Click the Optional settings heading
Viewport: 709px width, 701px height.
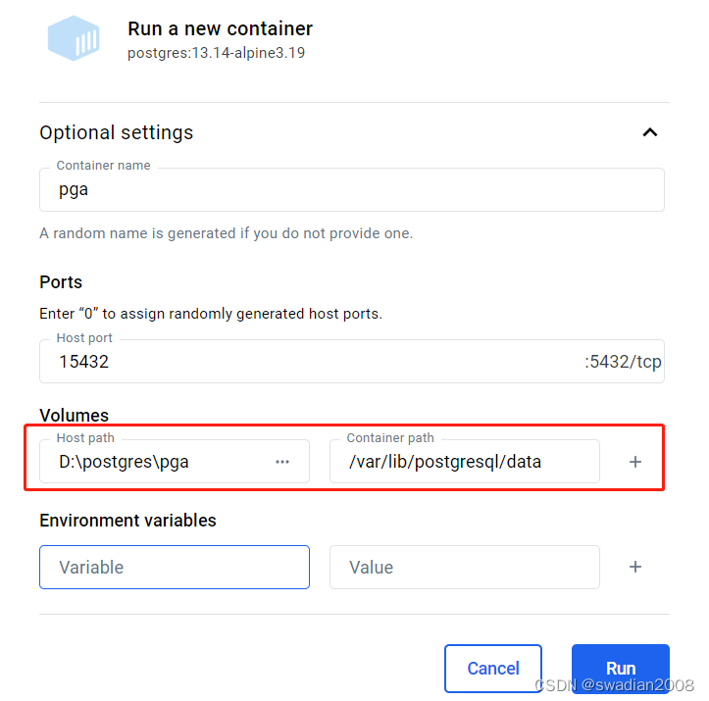116,132
